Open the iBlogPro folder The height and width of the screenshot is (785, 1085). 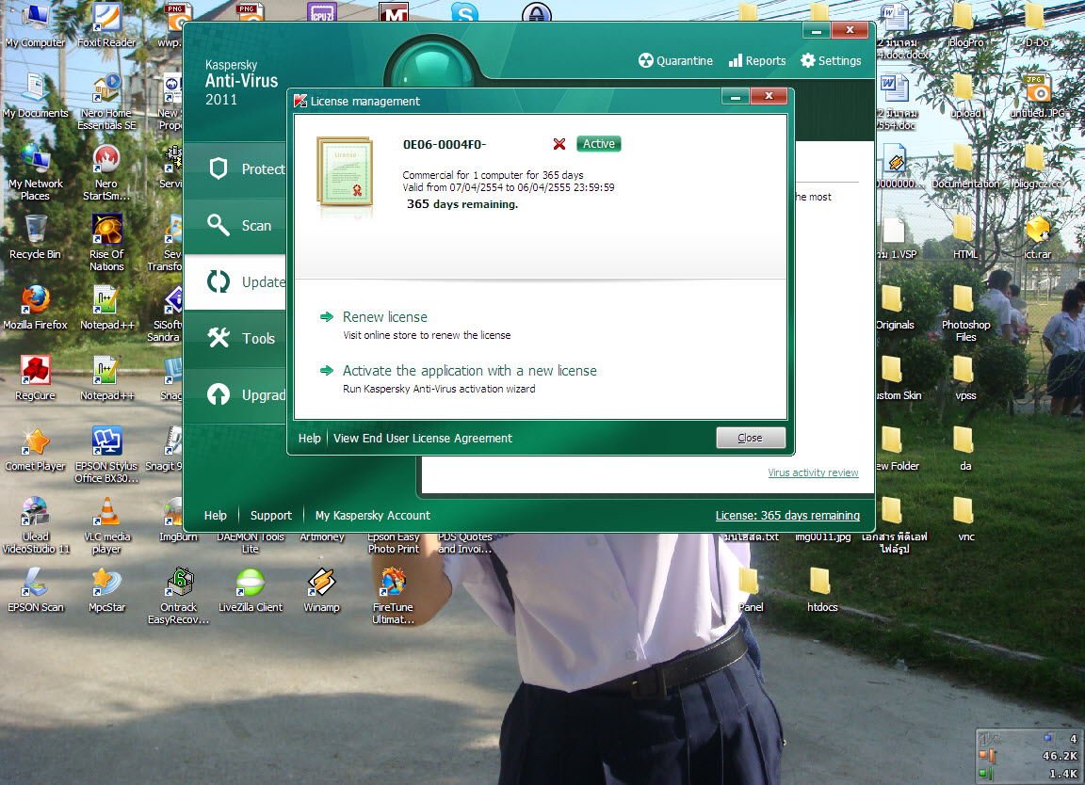coord(965,25)
